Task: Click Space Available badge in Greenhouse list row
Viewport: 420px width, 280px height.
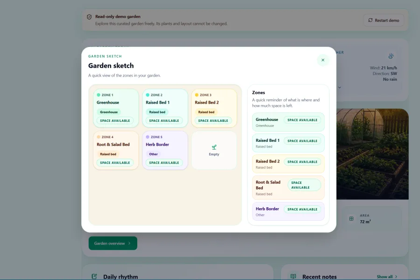Action: coord(302,120)
